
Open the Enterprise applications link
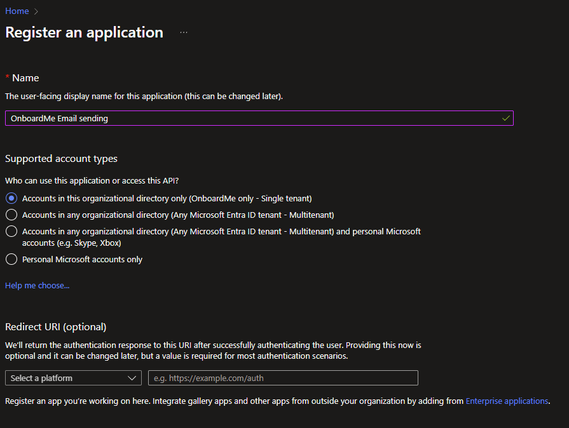[507, 401]
